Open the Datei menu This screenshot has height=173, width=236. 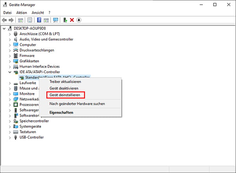point(7,13)
